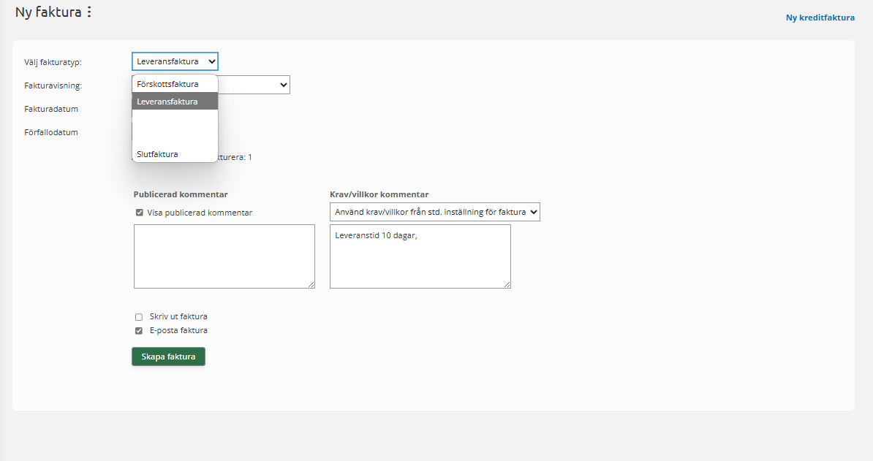Image resolution: width=873 pixels, height=461 pixels.
Task: Uncheck the E-posta faktura checkbox
Action: click(x=139, y=331)
